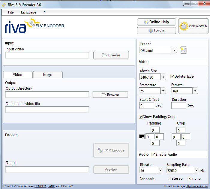This screenshot has width=210, height=189.
Task: Click the top Padding value field
Action: coord(155,130)
